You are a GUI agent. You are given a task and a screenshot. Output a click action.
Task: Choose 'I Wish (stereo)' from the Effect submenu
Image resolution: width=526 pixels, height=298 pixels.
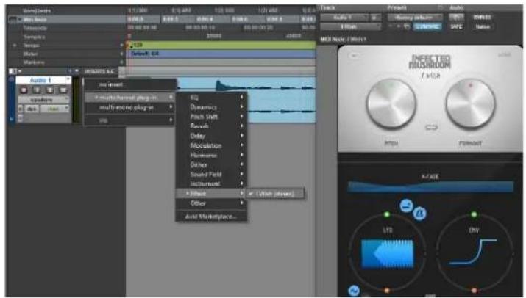(276, 194)
